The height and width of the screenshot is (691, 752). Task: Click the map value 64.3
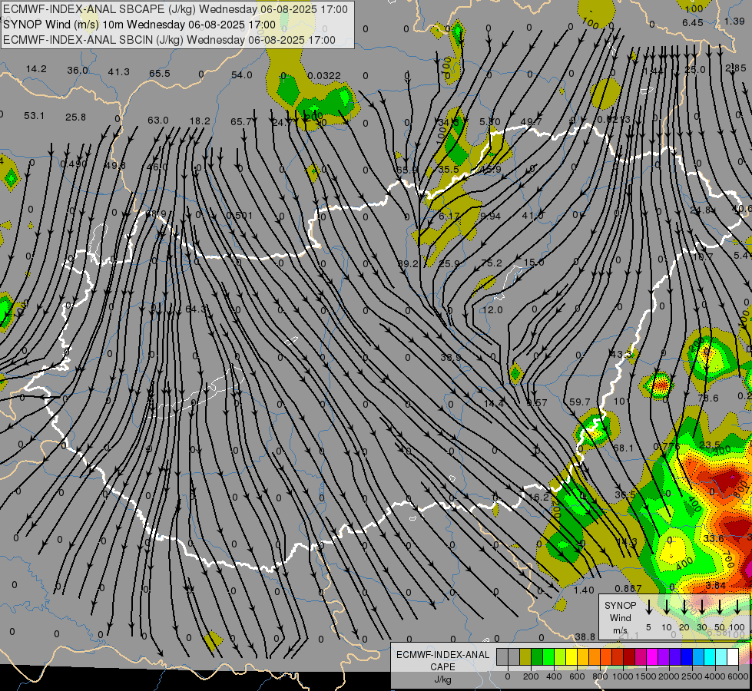[x=197, y=309]
